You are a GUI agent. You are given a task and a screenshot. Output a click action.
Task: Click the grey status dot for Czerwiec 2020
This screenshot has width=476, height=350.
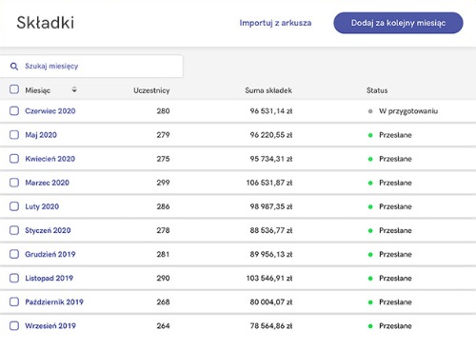(370, 111)
